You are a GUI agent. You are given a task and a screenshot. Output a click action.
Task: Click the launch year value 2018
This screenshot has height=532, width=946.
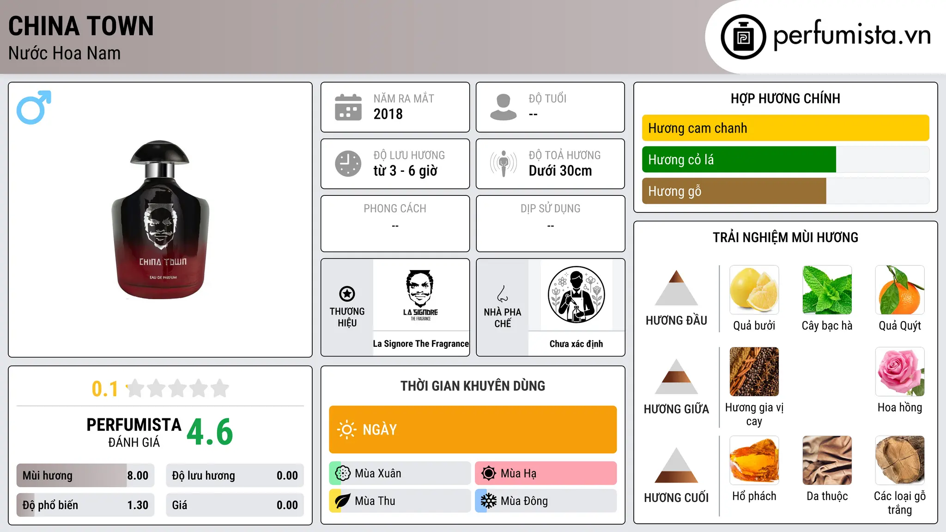[388, 114]
